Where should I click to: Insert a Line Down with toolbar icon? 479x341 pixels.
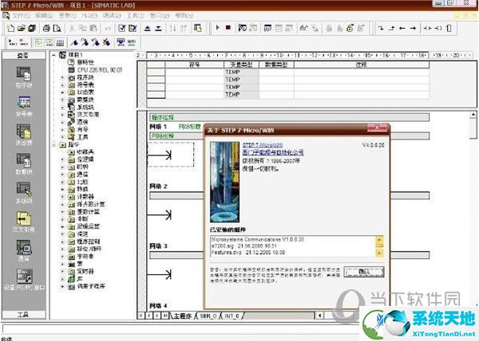(381, 28)
